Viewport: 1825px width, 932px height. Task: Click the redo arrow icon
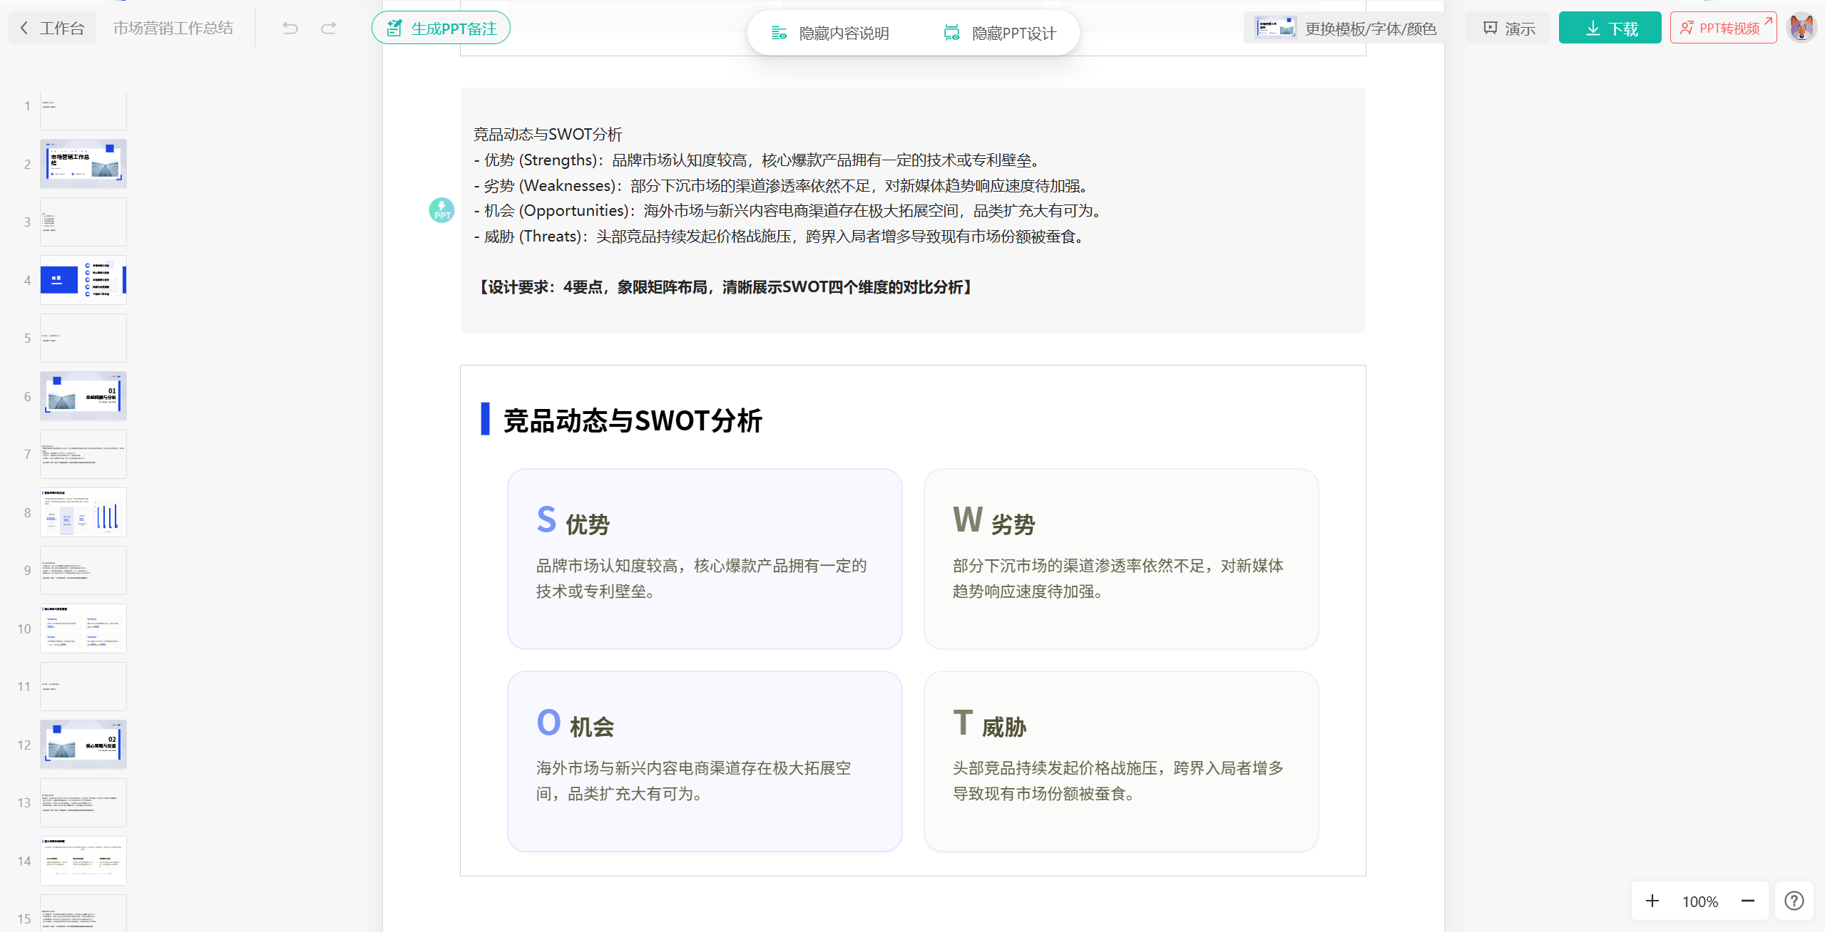coord(328,29)
